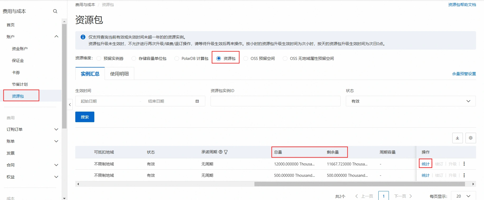Click the 周期容量 column header

tap(388, 152)
